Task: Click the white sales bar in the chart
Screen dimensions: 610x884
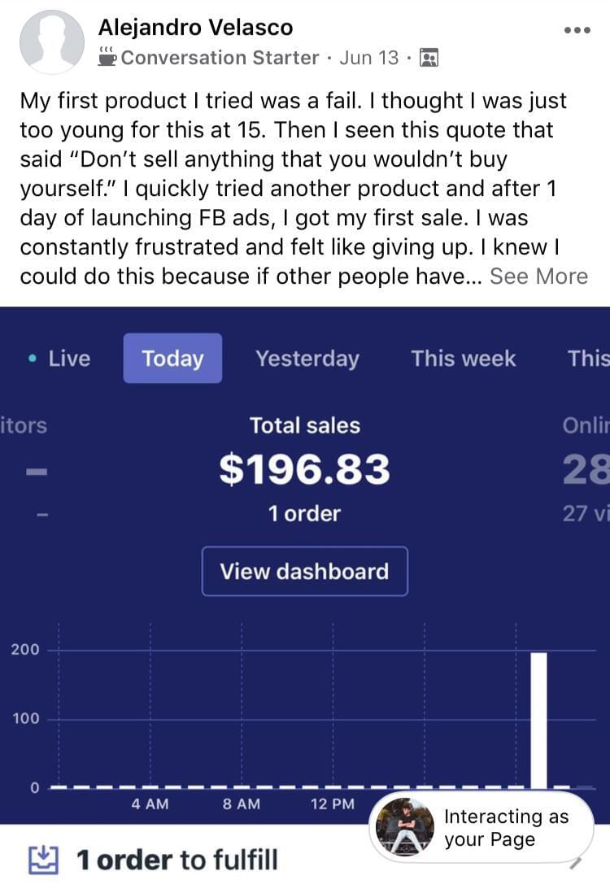Action: pos(538,719)
